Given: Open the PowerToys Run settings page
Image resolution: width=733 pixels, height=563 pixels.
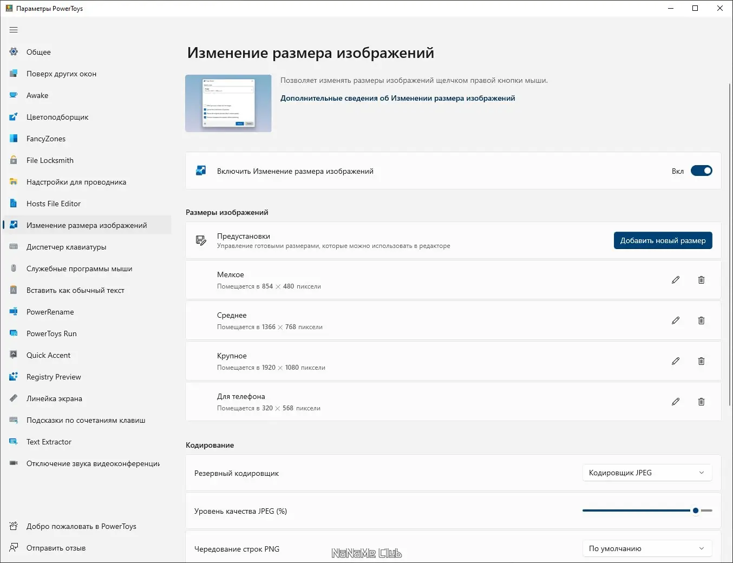Looking at the screenshot, I should point(51,333).
